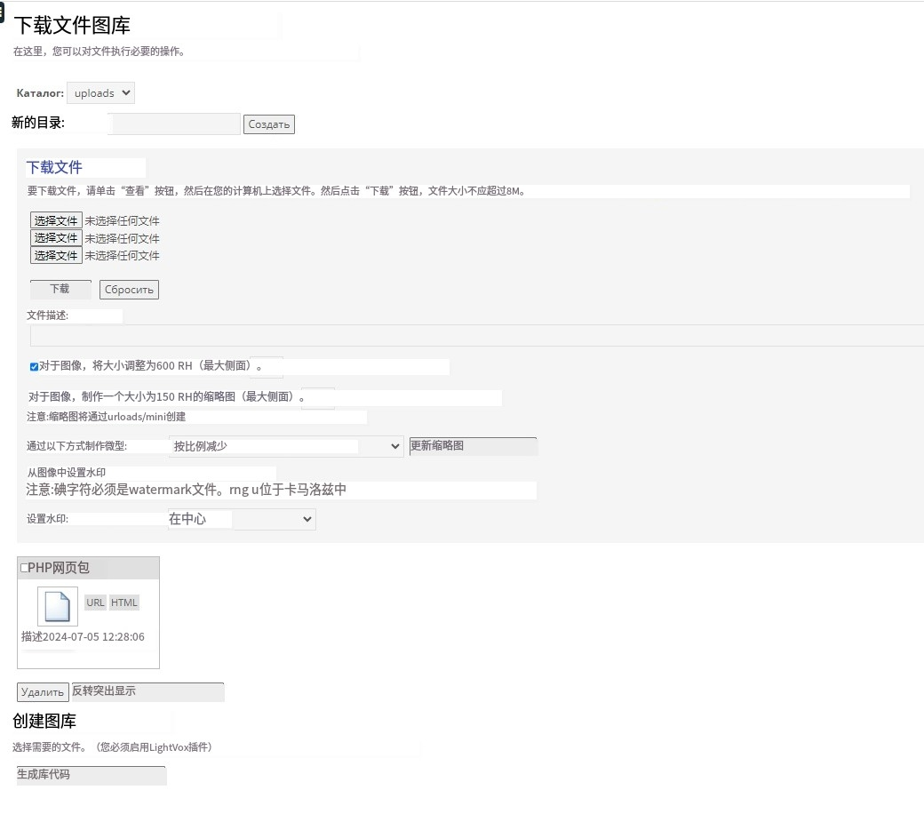This screenshot has width=924, height=838.
Task: Click the 生成库代码 button
Action: tap(91, 775)
